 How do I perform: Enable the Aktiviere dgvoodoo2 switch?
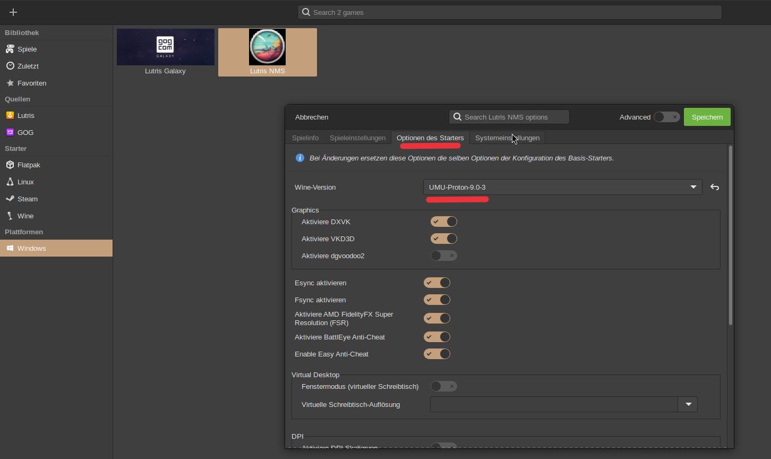point(444,256)
